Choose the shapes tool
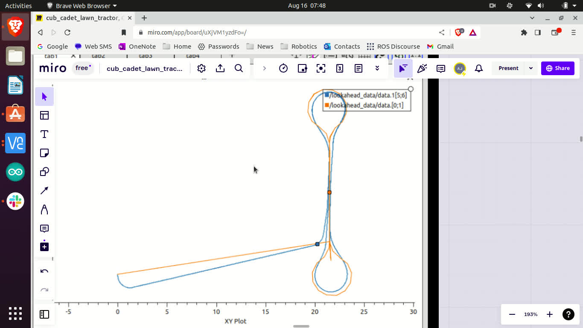The height and width of the screenshot is (328, 583). click(44, 172)
